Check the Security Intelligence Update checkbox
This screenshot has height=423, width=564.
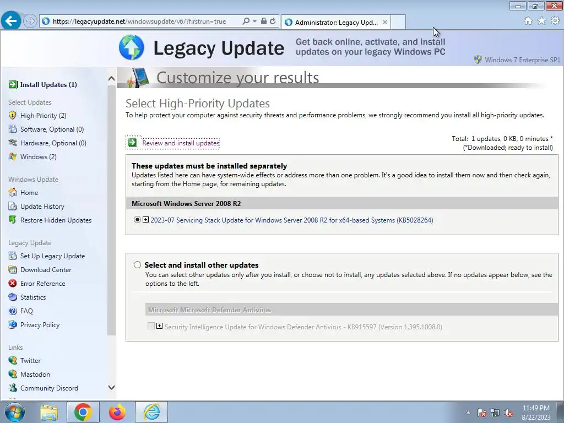pos(151,326)
